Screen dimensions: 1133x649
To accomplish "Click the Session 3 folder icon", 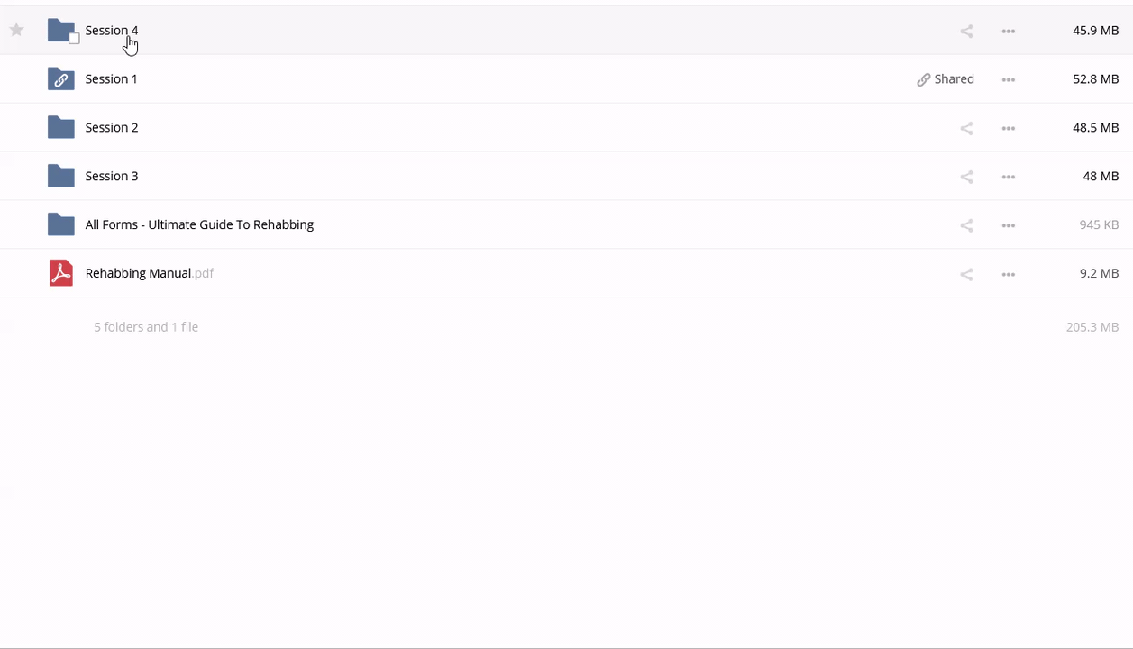I will [x=60, y=177].
